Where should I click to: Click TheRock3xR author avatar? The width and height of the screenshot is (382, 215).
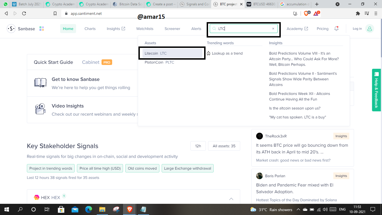pyautogui.click(x=260, y=136)
